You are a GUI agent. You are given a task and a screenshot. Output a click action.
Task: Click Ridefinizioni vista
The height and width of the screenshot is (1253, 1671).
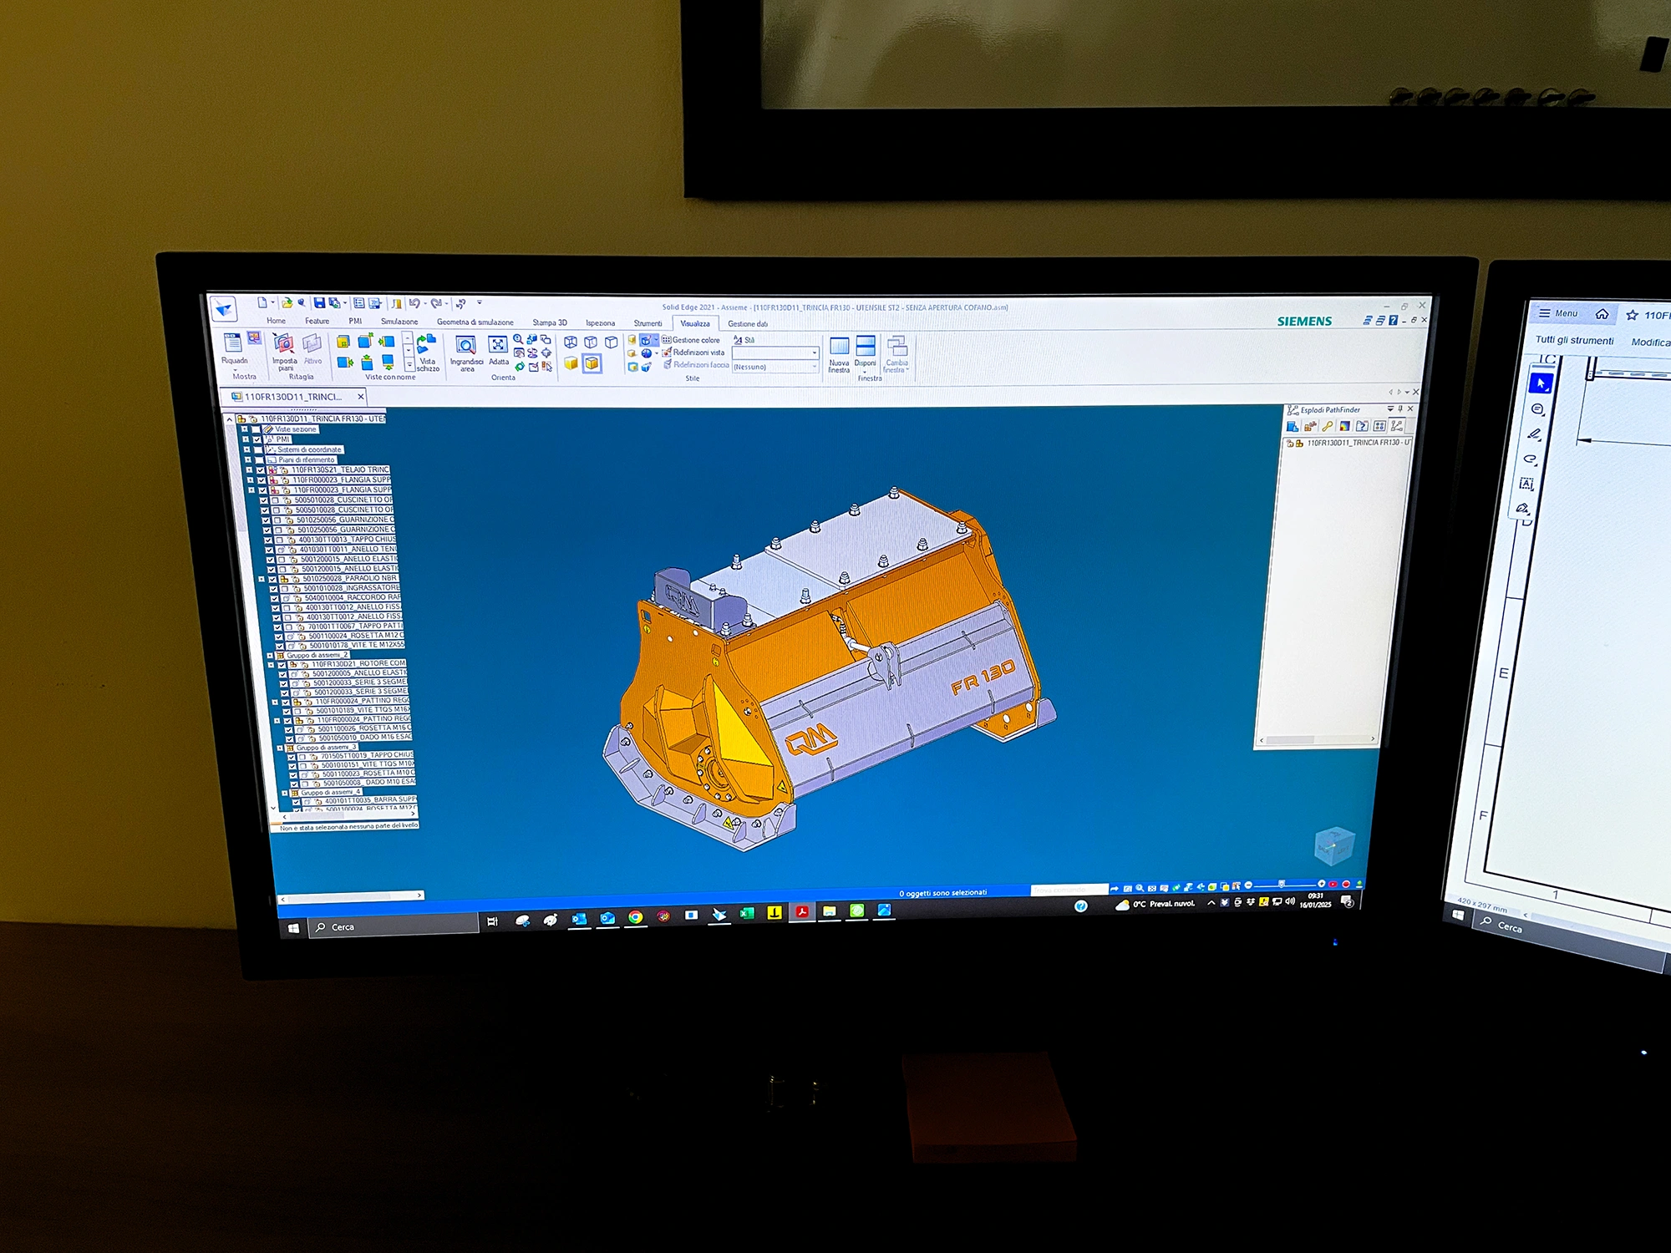(693, 353)
